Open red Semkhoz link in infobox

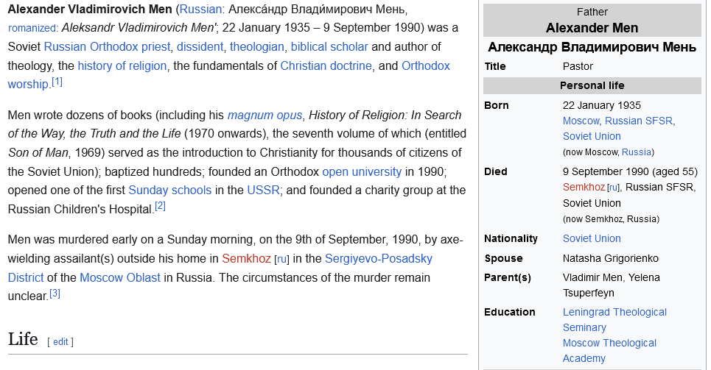click(584, 187)
